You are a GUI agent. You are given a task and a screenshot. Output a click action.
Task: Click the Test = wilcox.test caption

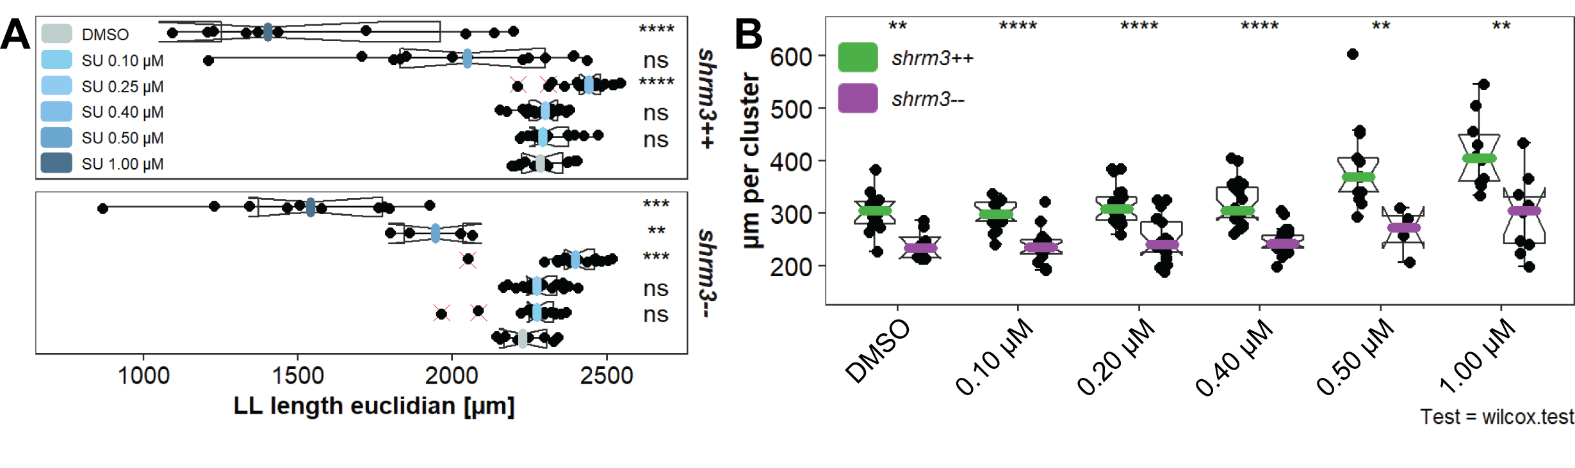point(1496,417)
